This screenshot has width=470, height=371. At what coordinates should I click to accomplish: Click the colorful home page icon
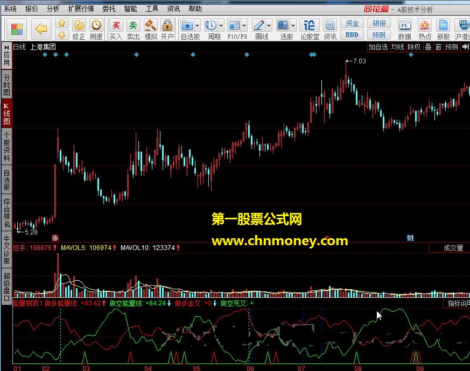click(17, 29)
